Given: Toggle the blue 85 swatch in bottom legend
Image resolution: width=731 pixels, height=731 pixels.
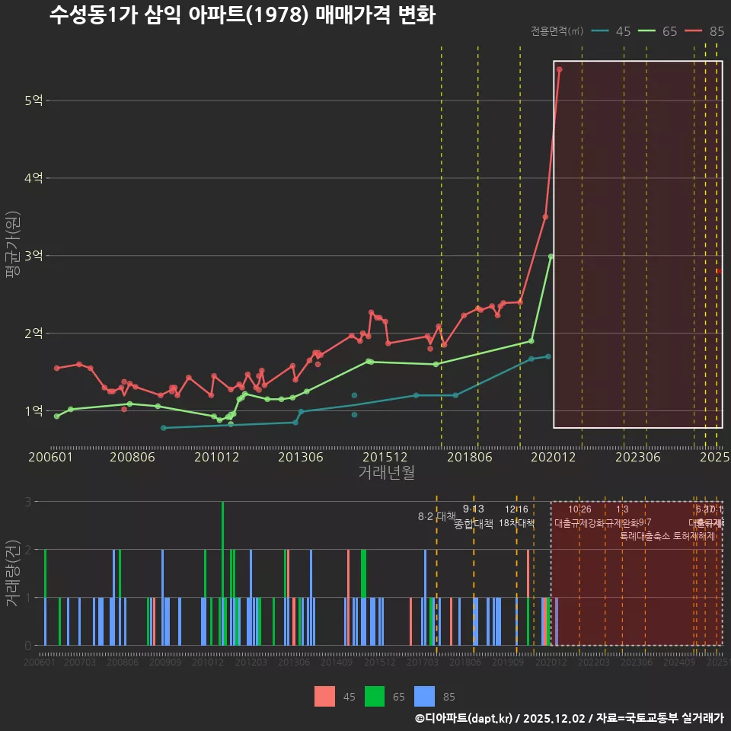Looking at the screenshot, I should point(424,696).
